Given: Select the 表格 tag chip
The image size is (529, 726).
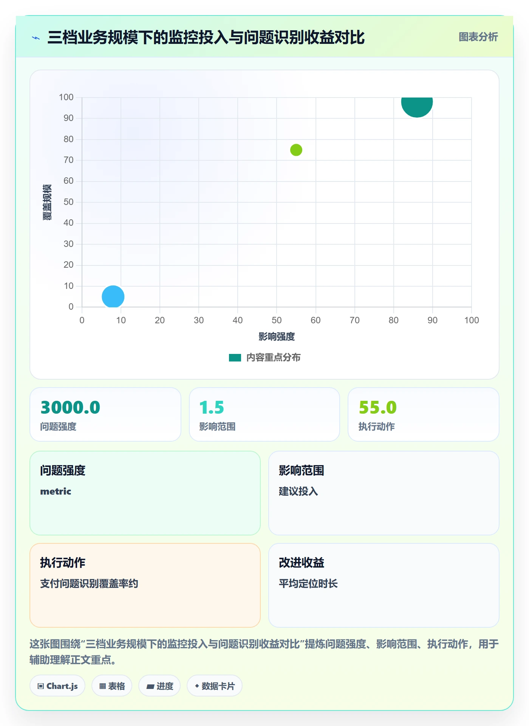Looking at the screenshot, I should pyautogui.click(x=112, y=686).
